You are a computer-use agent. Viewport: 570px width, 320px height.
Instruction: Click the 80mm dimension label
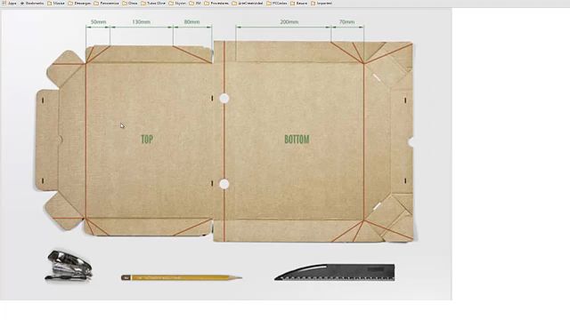point(192,21)
